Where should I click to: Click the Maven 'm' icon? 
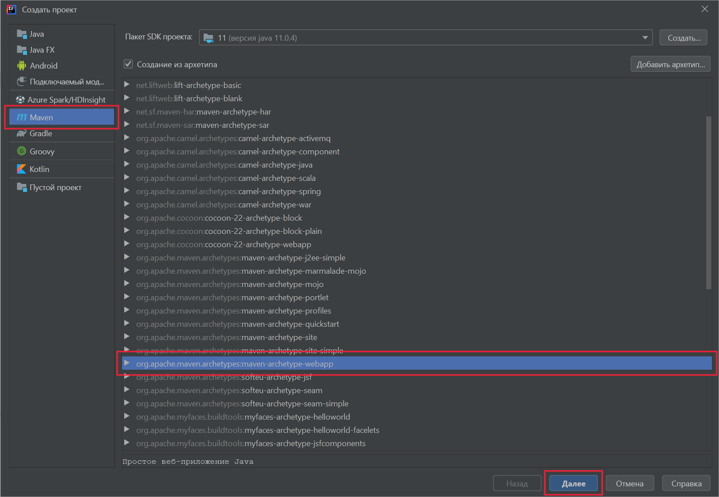click(x=22, y=117)
